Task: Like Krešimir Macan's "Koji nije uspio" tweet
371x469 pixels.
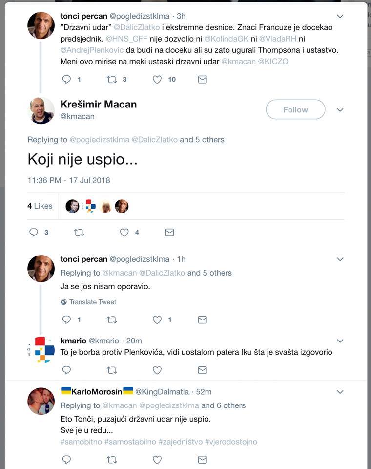Action: pos(124,233)
